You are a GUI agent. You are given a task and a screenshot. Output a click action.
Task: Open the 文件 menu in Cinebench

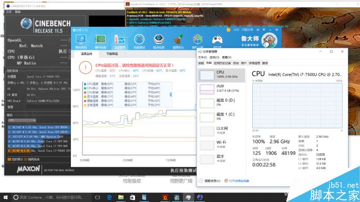pos(9,12)
